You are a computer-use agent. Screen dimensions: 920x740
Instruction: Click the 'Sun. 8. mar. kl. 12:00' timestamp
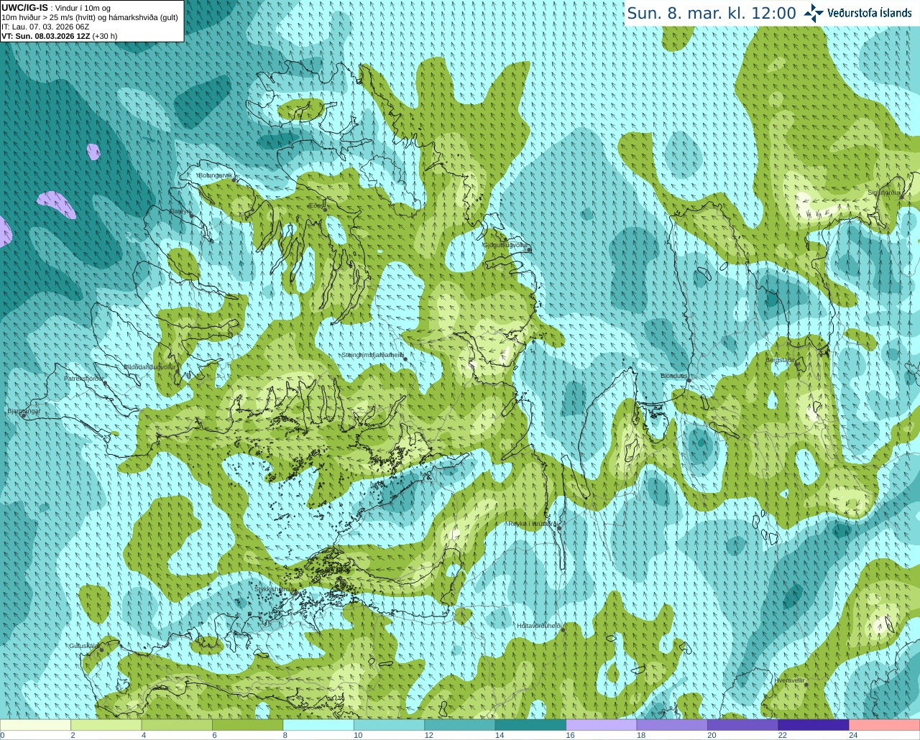click(712, 13)
